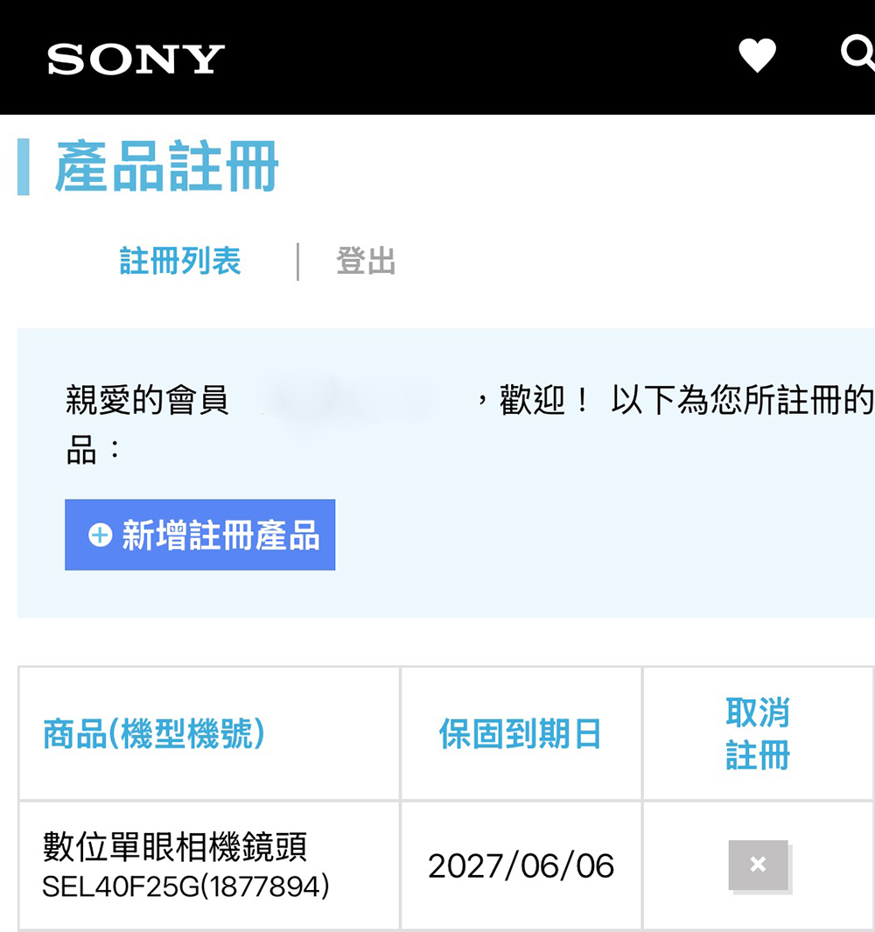Click the divider between 註冊列表 and 登出

coord(297,261)
